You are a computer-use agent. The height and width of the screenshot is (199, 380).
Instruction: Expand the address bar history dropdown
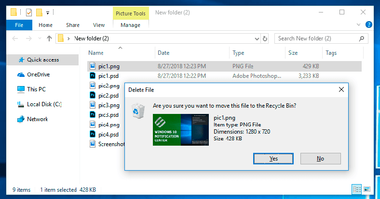[x=257, y=38]
